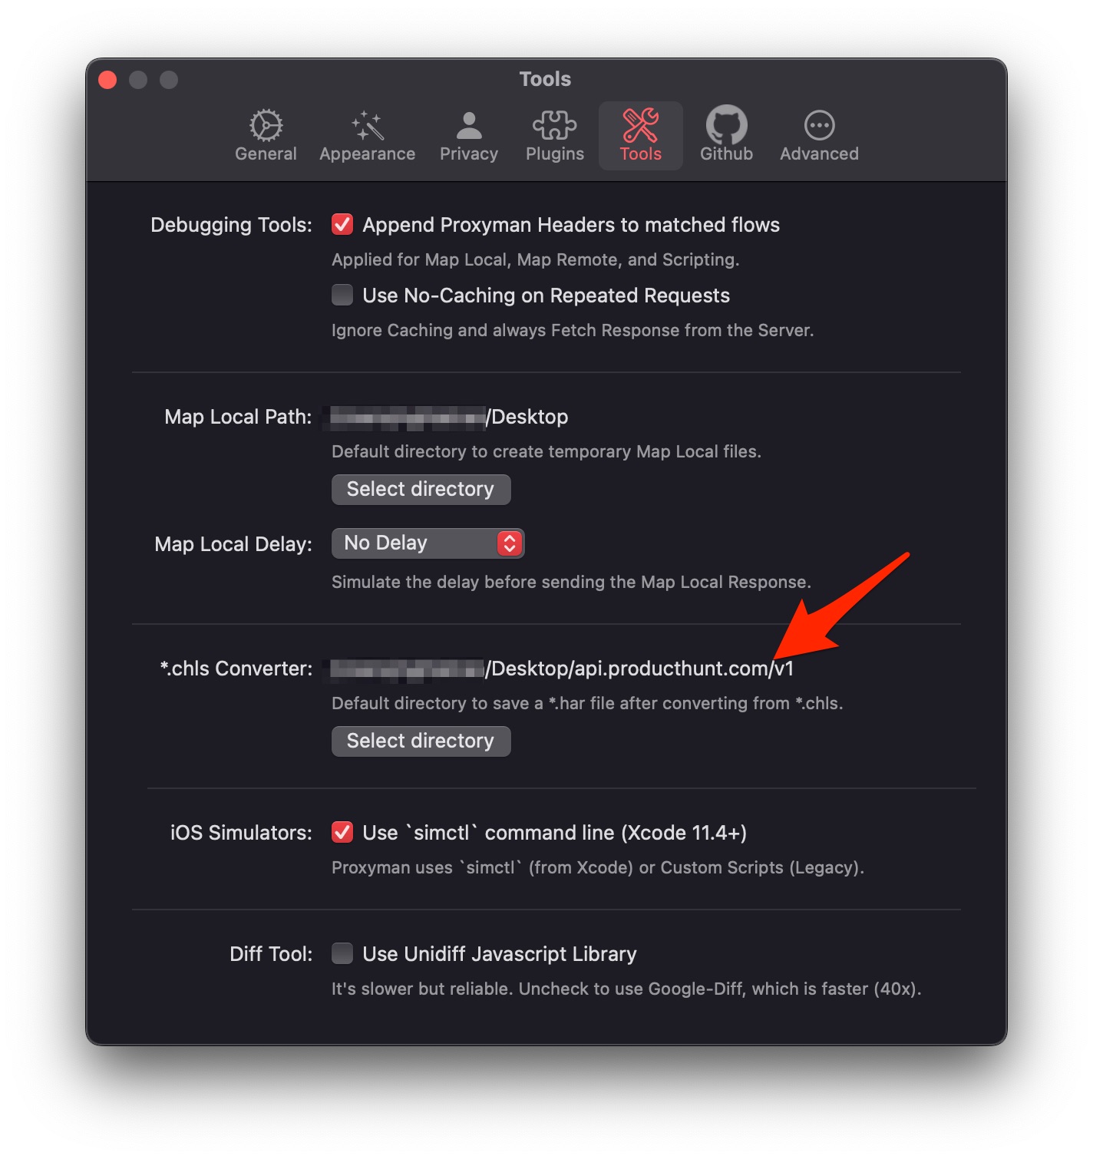Enable Use No-Caching on Repeated Requests
This screenshot has height=1159, width=1093.
pyautogui.click(x=342, y=295)
